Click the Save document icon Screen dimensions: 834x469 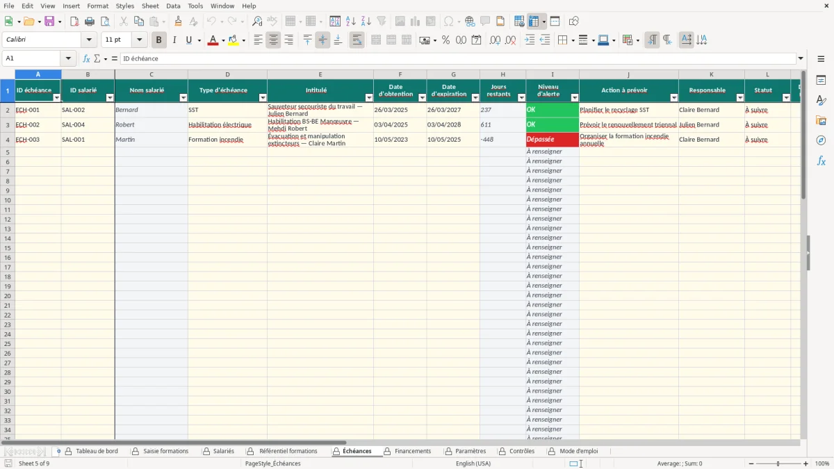(x=49, y=22)
